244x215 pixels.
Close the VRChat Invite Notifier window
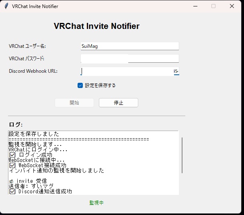(x=232, y=6)
